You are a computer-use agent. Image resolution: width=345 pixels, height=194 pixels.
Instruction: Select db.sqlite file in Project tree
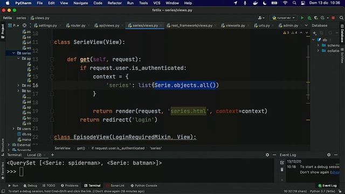point(24,134)
